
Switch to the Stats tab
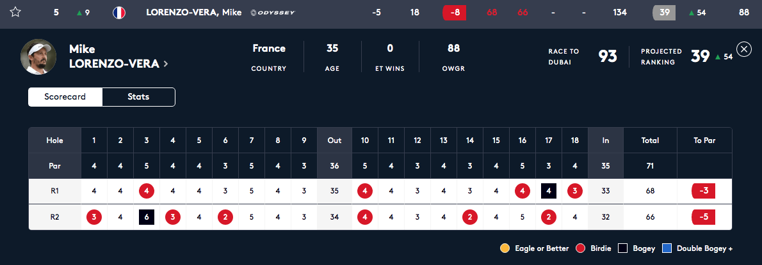(x=138, y=97)
